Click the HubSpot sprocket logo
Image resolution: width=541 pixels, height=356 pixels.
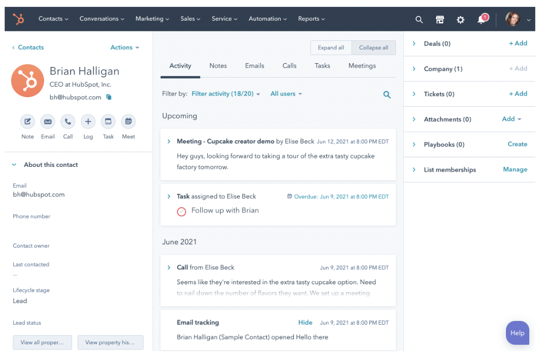tap(19, 19)
